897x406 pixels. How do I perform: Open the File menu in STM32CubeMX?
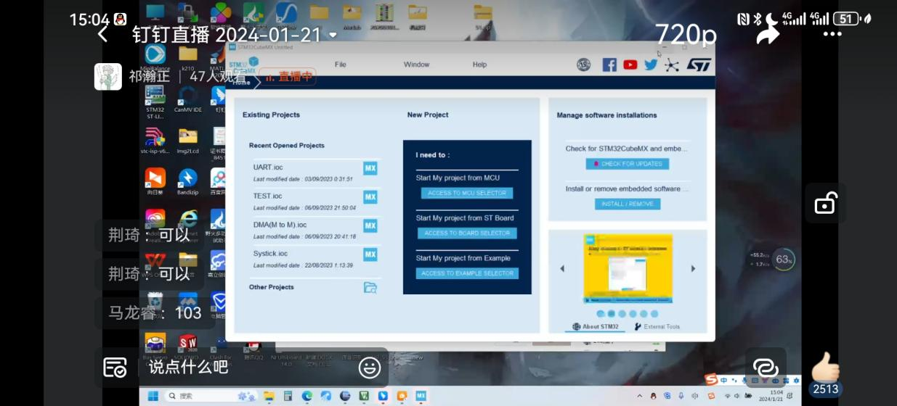coord(340,65)
